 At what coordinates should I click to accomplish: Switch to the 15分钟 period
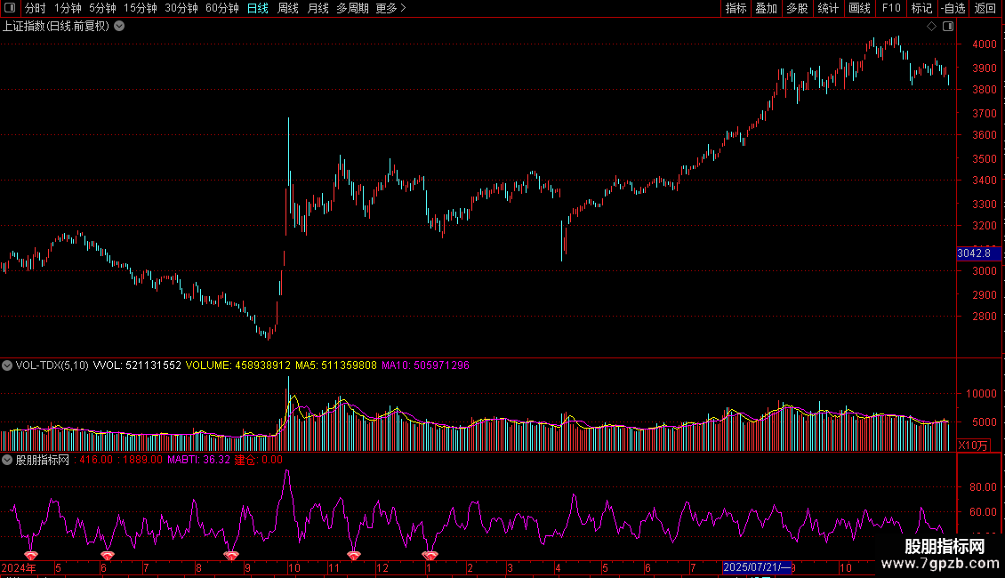[141, 8]
